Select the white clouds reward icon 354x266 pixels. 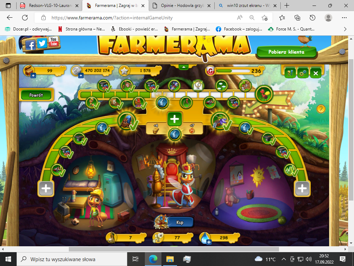pyautogui.click(x=222, y=86)
